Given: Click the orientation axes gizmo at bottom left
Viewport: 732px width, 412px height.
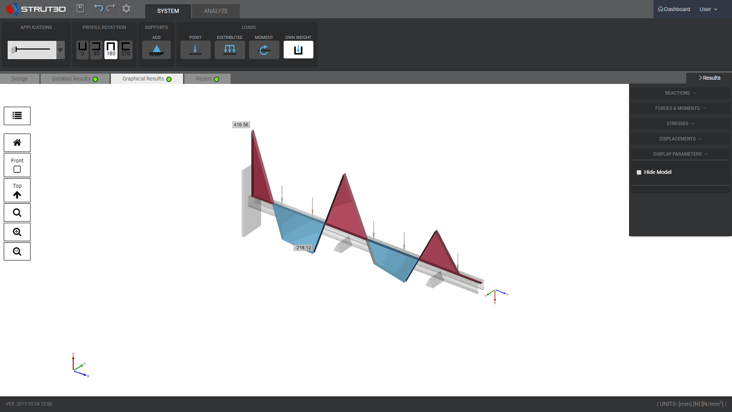Looking at the screenshot, I should (x=80, y=365).
